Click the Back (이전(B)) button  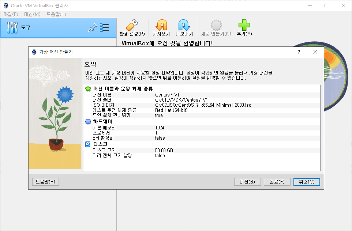pos(247,182)
